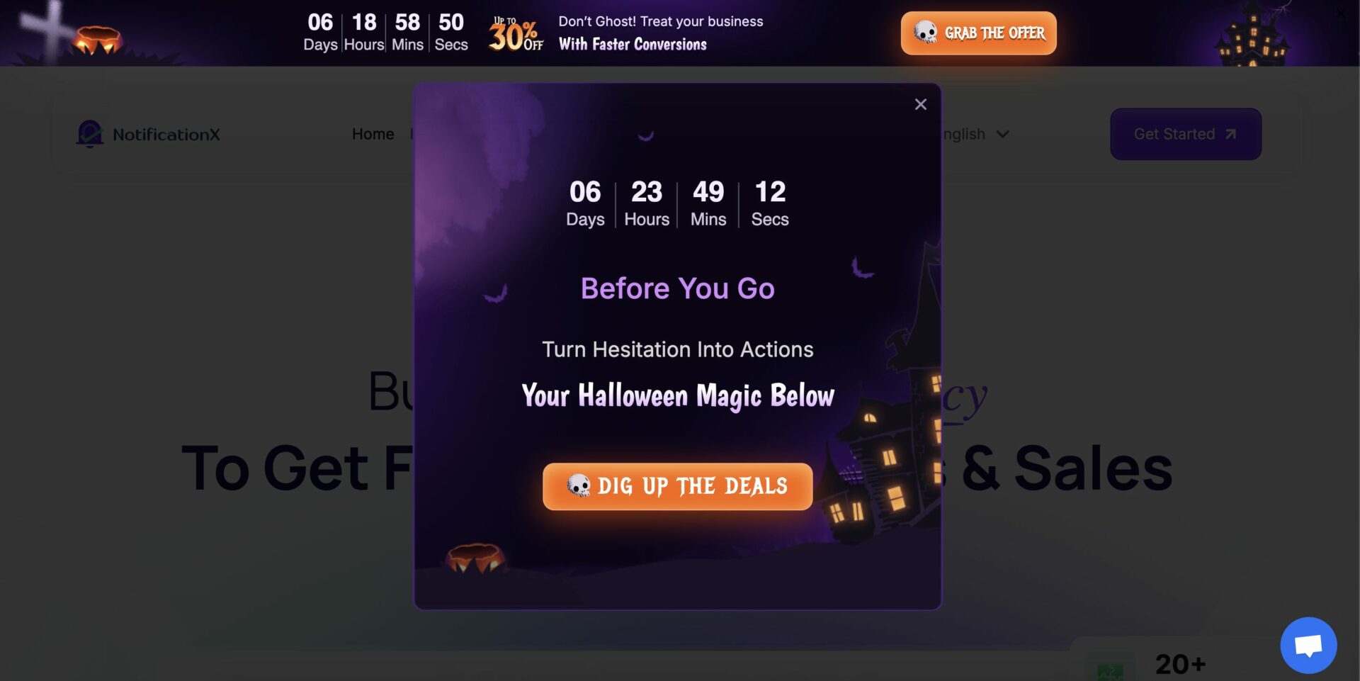Click the NotificationX bell logo icon

(x=90, y=133)
